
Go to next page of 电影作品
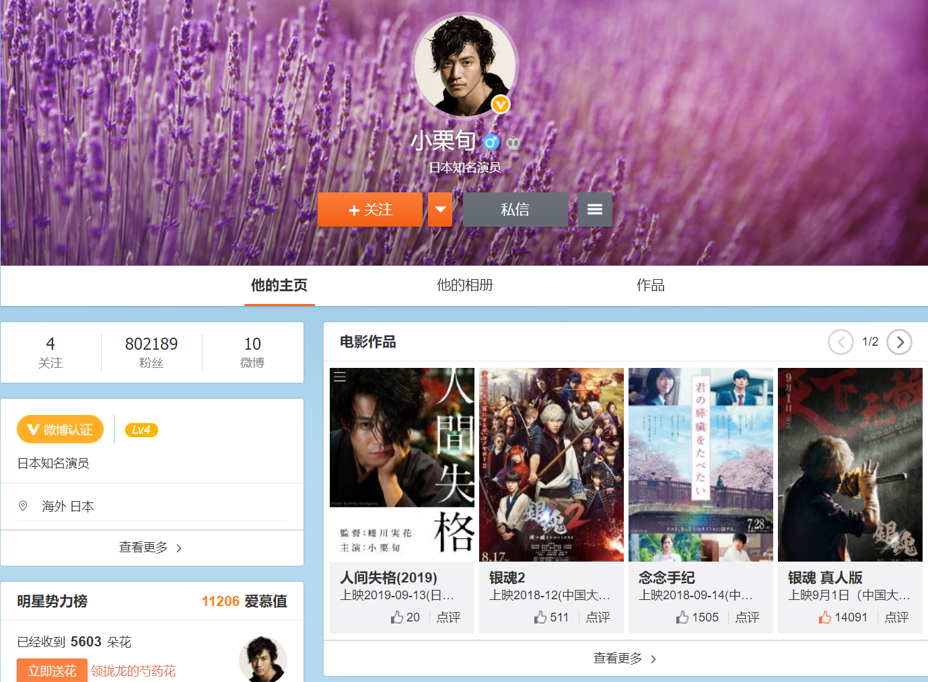[900, 342]
